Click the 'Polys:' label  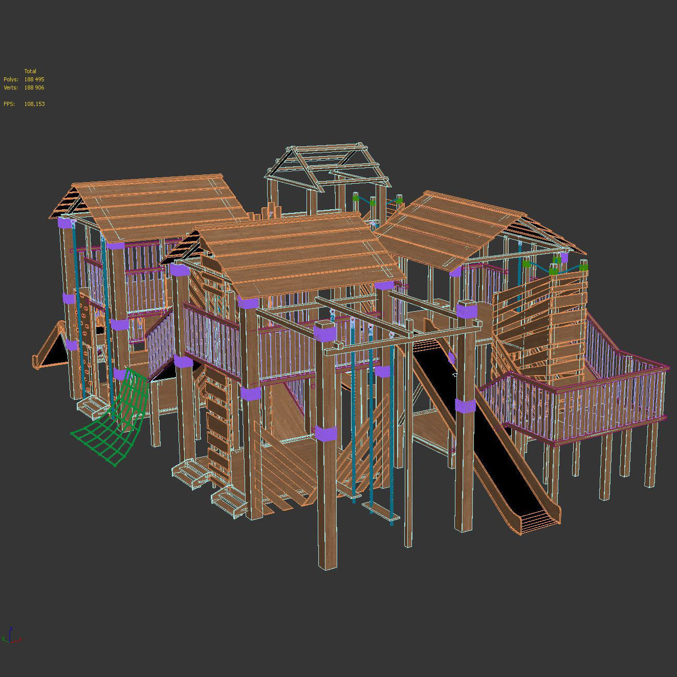coord(11,79)
